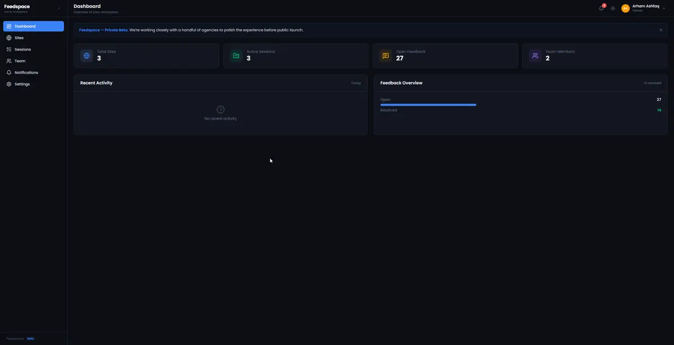Dismiss the Private Beta banner
This screenshot has height=345, width=674.
[661, 30]
